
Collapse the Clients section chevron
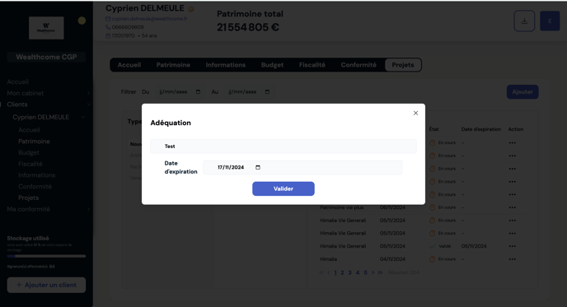[88, 105]
